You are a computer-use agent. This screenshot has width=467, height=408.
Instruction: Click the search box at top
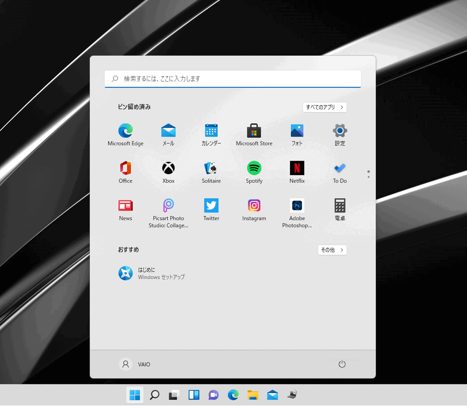pyautogui.click(x=233, y=79)
